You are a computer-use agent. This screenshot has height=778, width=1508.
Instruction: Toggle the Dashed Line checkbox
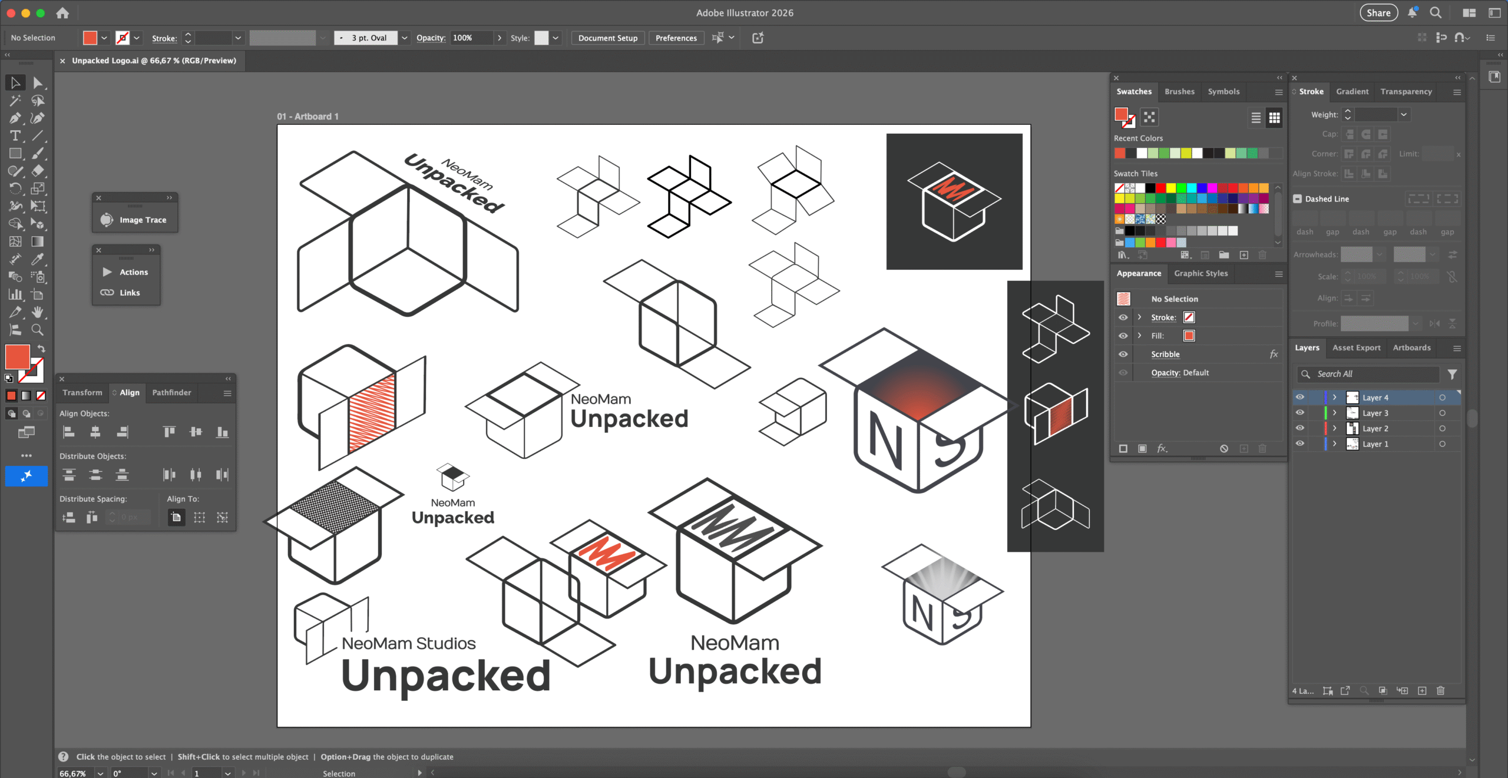[x=1298, y=199]
